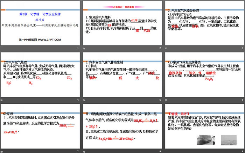The height and width of the screenshot is (153, 245).
Task: Select slide thumbnail titled 【情境·思考】
Action: [x=205, y=126]
